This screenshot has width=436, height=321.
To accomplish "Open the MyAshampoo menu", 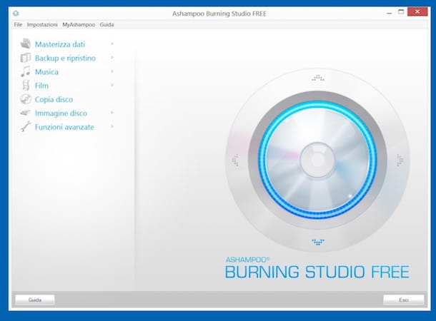I will click(x=79, y=24).
